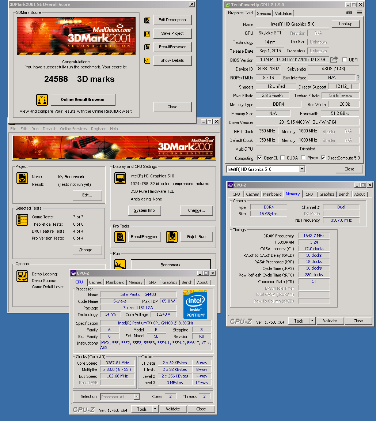
Task: Click the Online ResultBrowser button
Action: (83, 99)
